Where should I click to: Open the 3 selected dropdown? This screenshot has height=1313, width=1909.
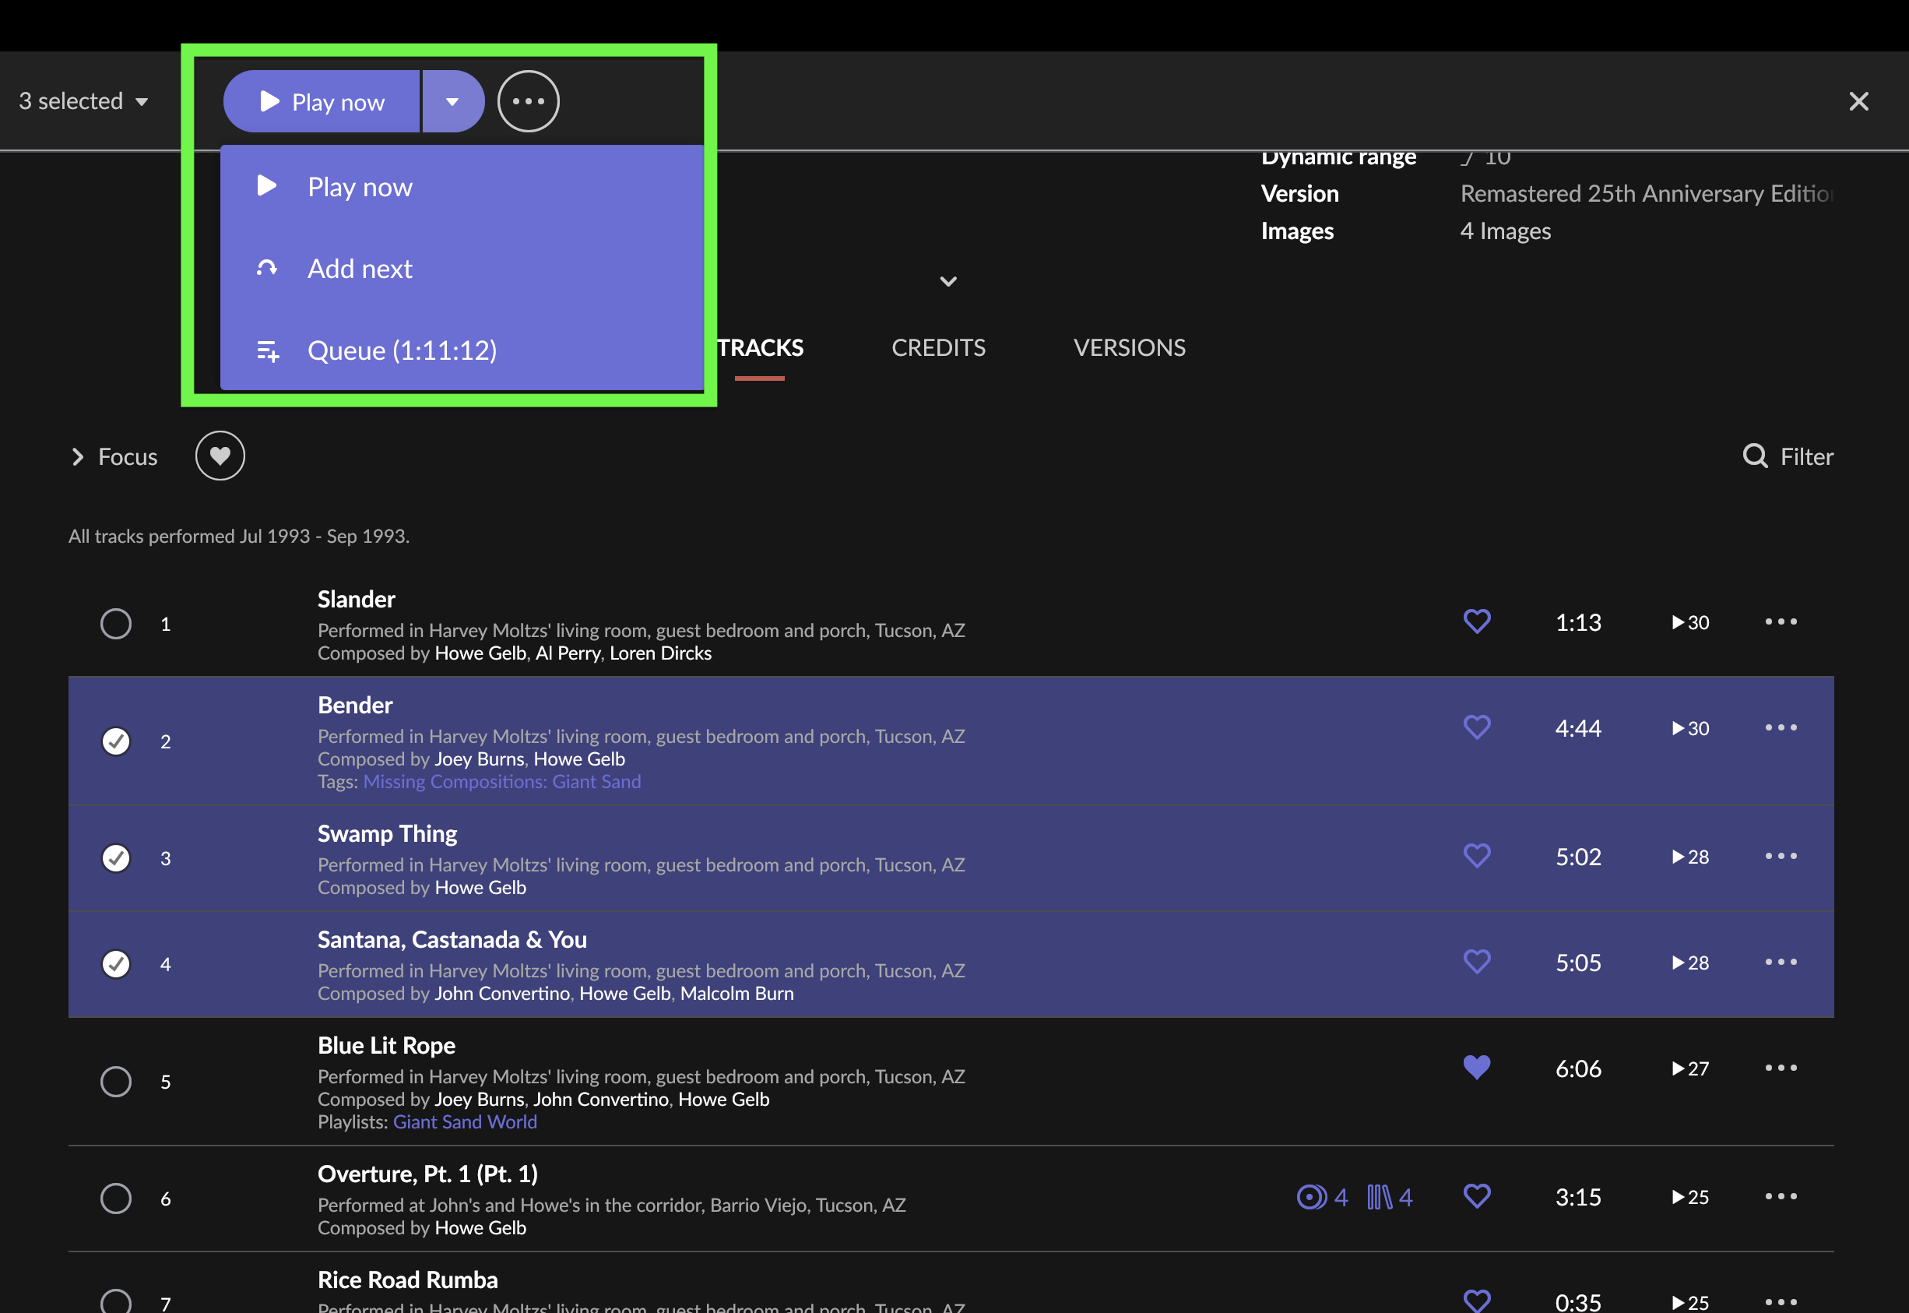(84, 101)
